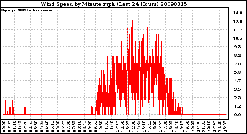Click the 08:10 time label
Image resolution: width=247 pixels, height=134 pixels.
(x=79, y=126)
